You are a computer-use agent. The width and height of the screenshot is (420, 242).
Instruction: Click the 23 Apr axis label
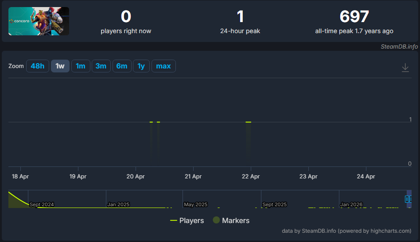pyautogui.click(x=308, y=176)
